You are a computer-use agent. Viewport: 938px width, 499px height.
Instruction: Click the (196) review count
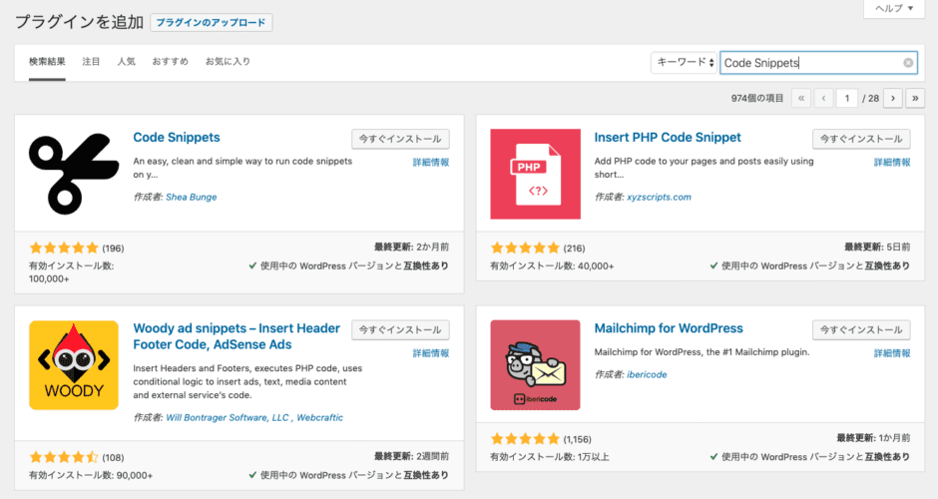pos(113,249)
